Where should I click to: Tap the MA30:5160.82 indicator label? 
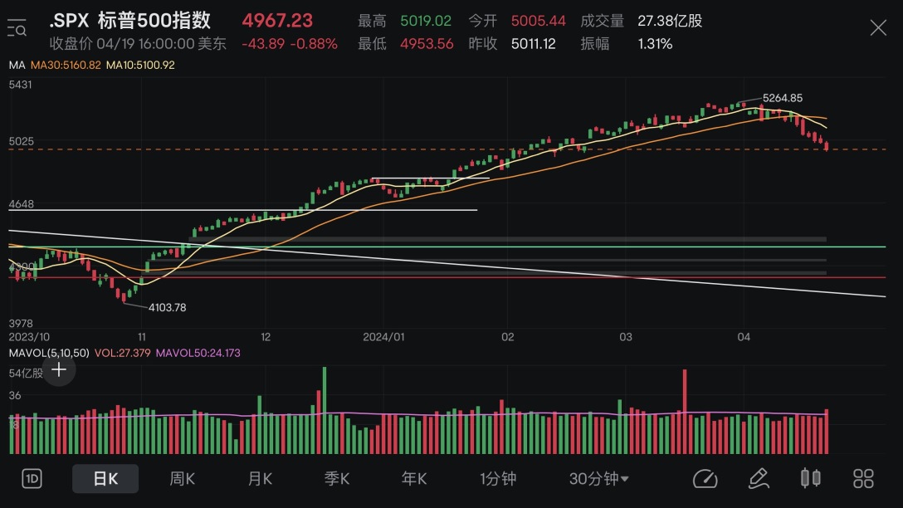[x=66, y=65]
